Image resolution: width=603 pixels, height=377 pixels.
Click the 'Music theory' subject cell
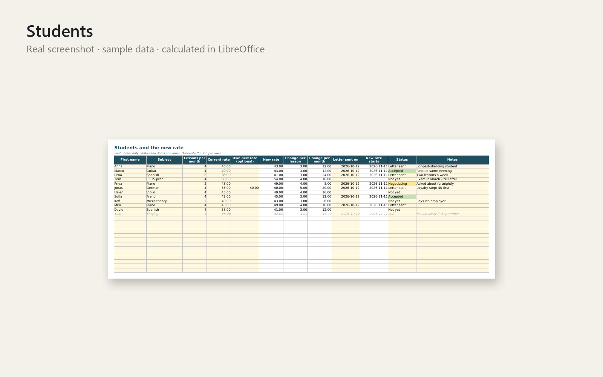[164, 201]
